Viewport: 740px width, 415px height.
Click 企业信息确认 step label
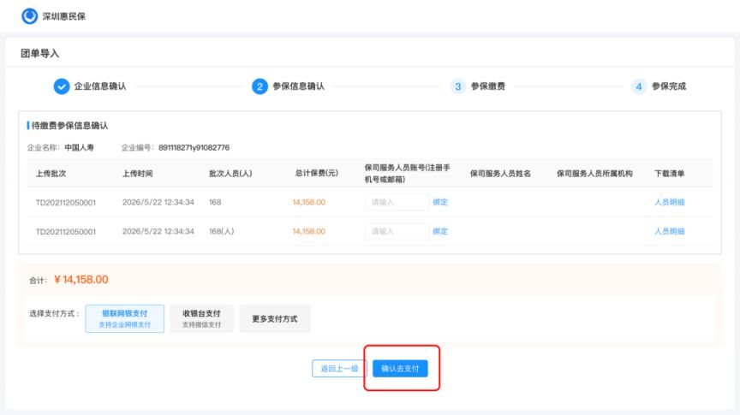(100, 86)
